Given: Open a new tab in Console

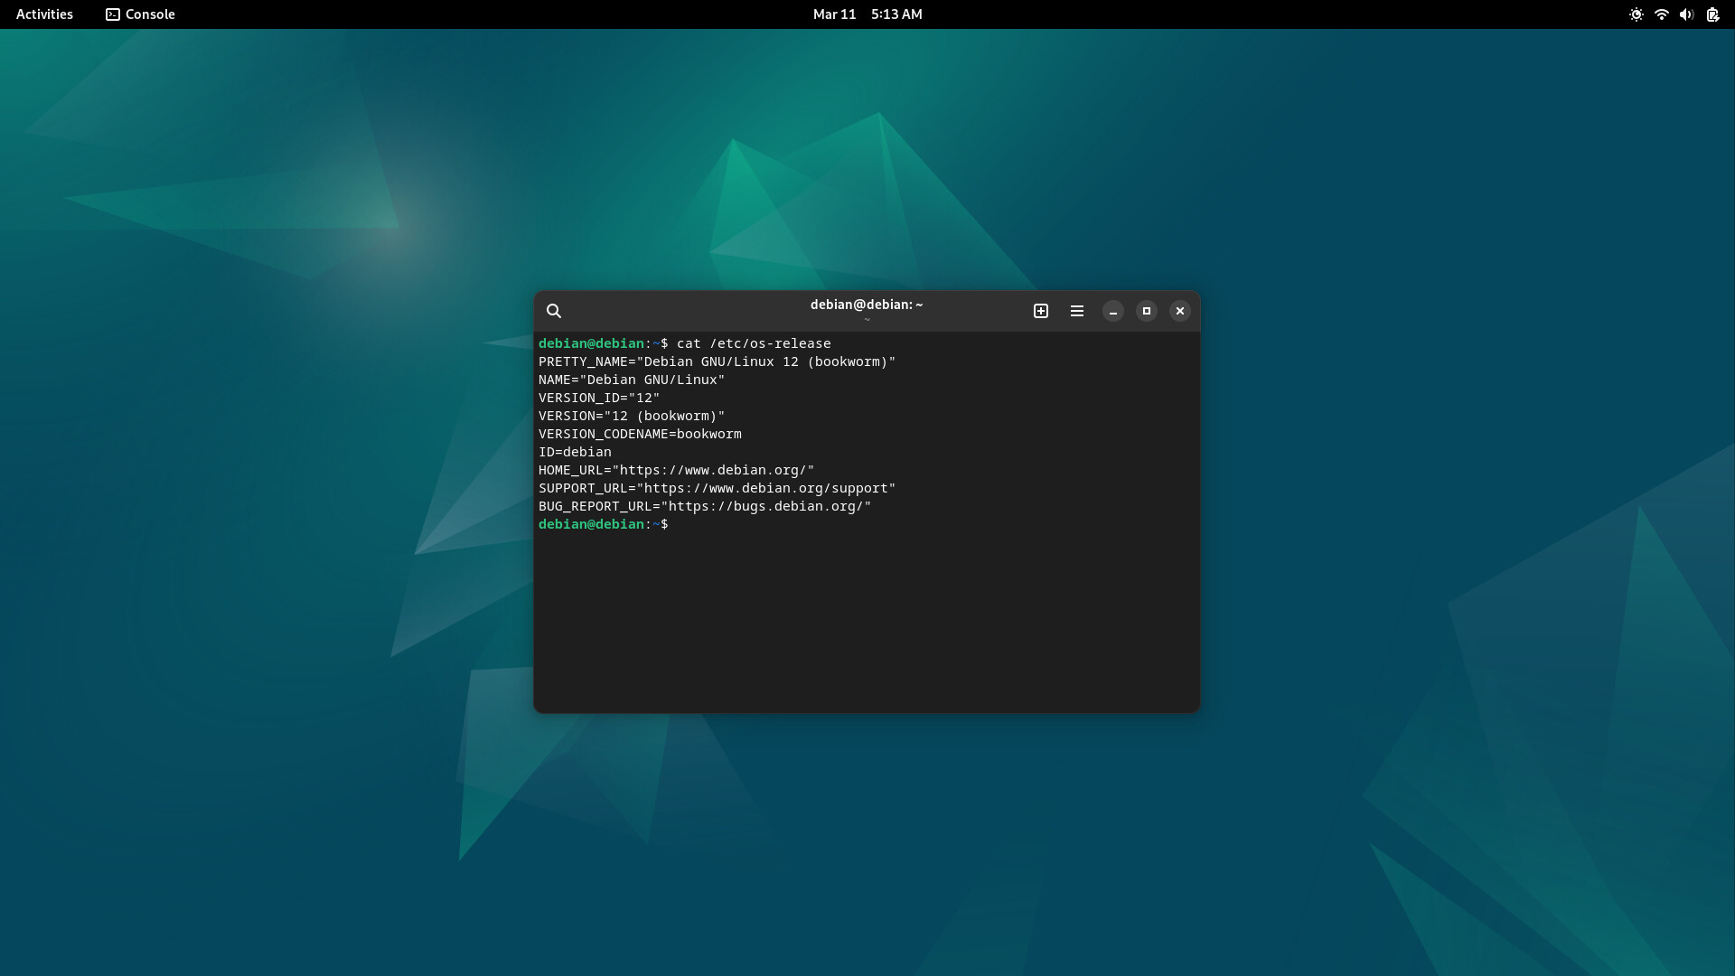Looking at the screenshot, I should point(1041,311).
